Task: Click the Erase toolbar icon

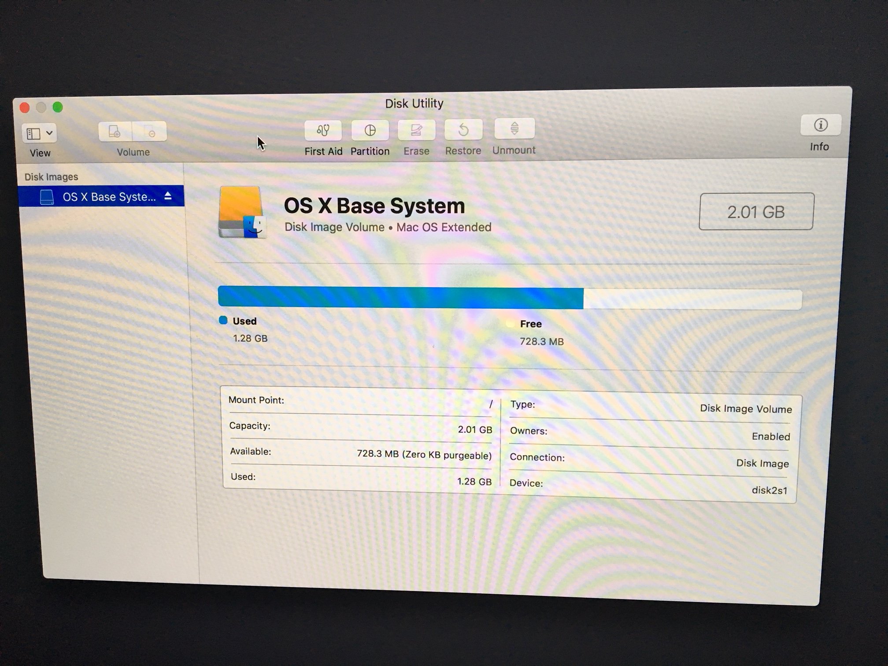Action: tap(416, 130)
